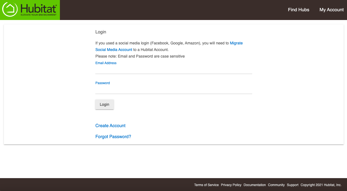This screenshot has height=191, width=347.
Task: Open Forgot Password recovery
Action: 113,136
